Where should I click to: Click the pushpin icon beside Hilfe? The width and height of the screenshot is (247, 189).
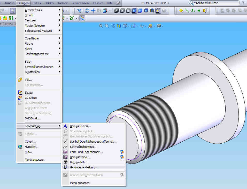[118, 3]
